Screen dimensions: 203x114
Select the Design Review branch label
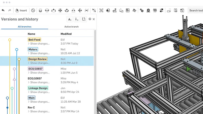point(38,59)
